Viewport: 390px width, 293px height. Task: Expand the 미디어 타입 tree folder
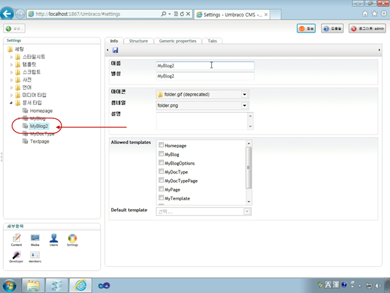click(11, 95)
